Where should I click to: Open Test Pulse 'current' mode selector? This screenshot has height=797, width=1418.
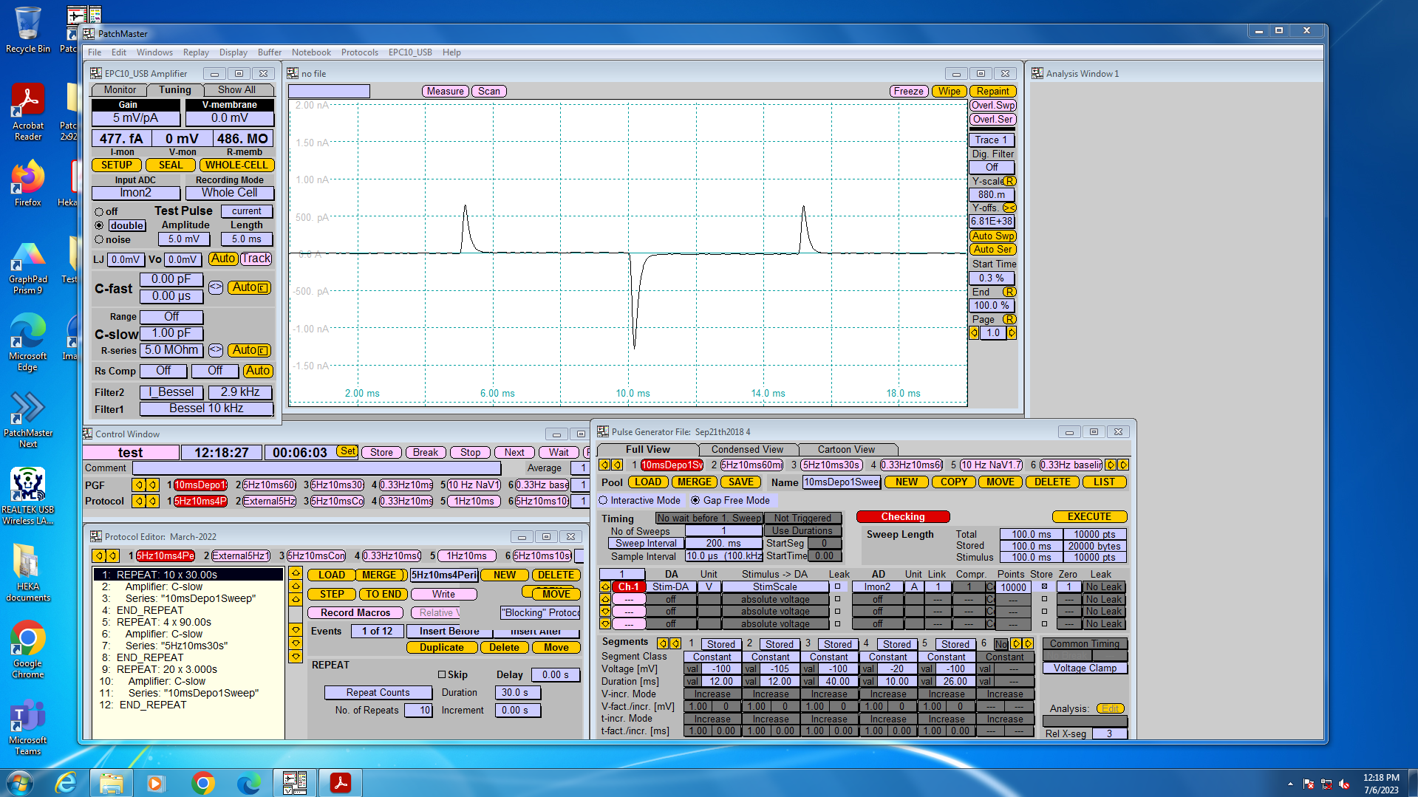click(247, 211)
